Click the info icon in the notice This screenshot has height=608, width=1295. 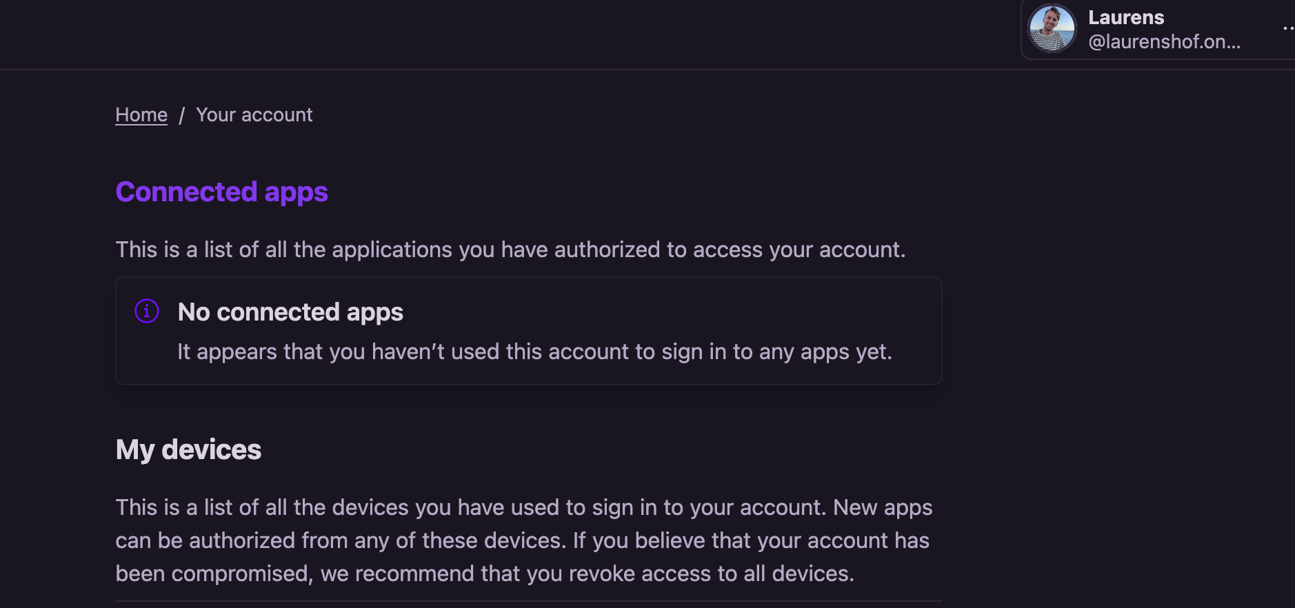(147, 311)
